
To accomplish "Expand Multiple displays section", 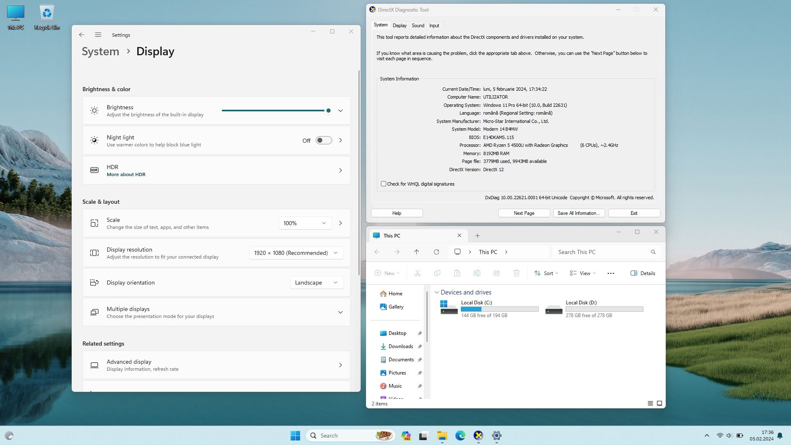I will 340,312.
